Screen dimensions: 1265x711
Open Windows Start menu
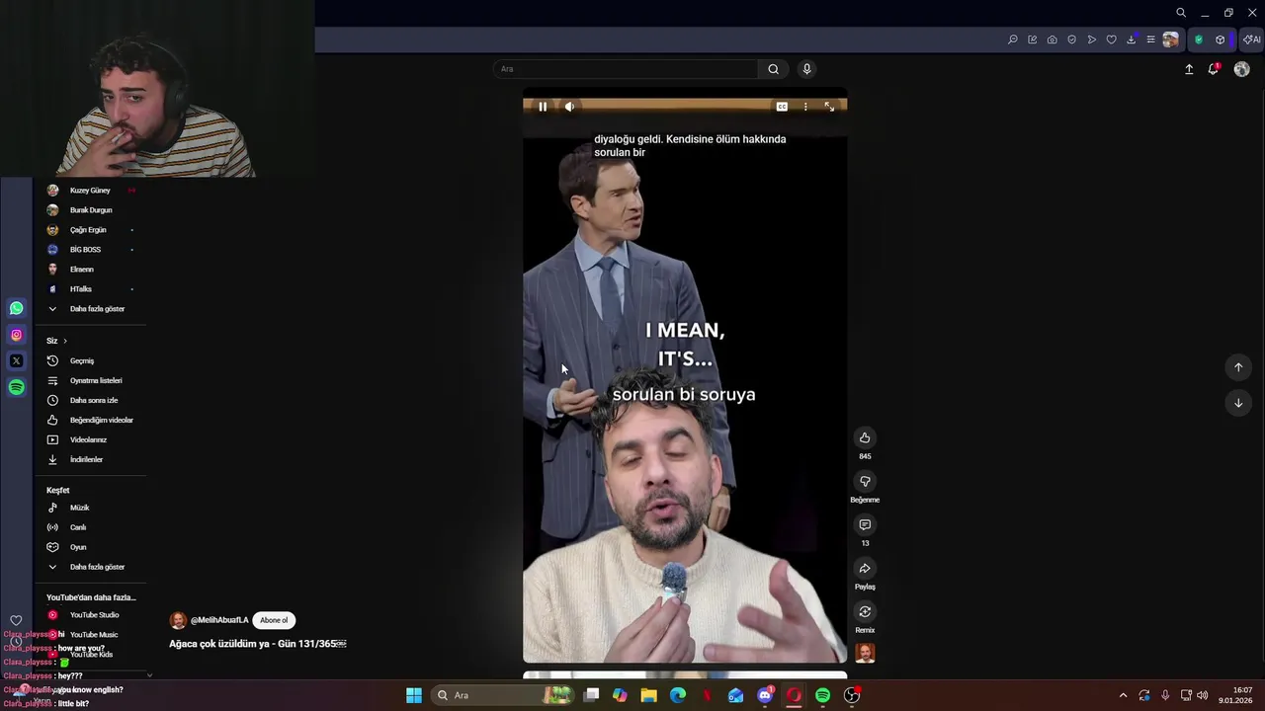click(x=414, y=695)
